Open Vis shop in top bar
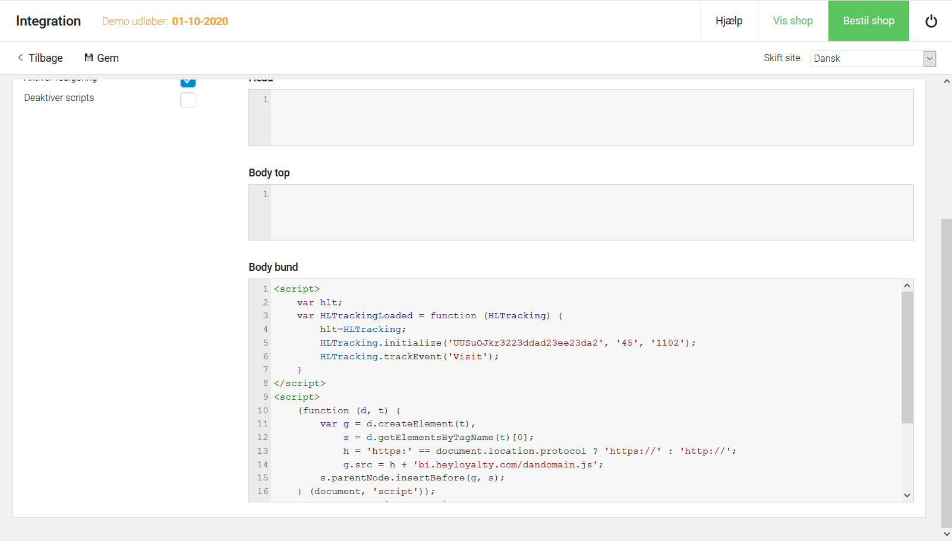The width and height of the screenshot is (952, 541). point(793,21)
